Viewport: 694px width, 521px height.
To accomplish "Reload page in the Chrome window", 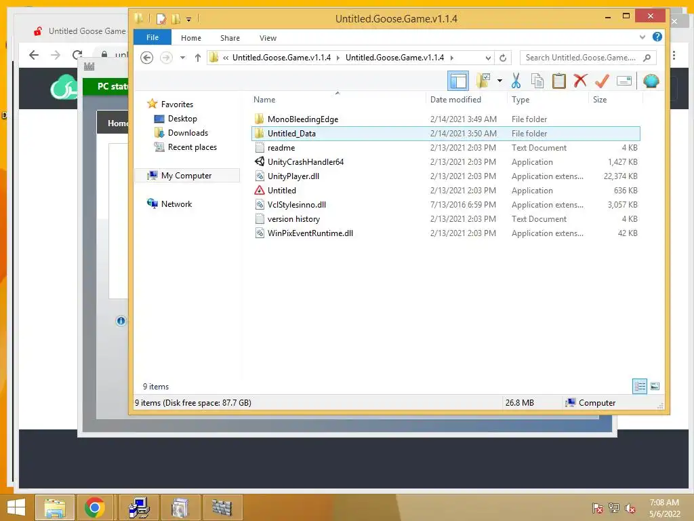I will [x=77, y=55].
